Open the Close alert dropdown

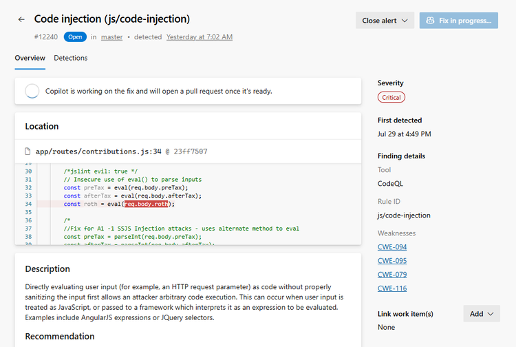tap(385, 21)
